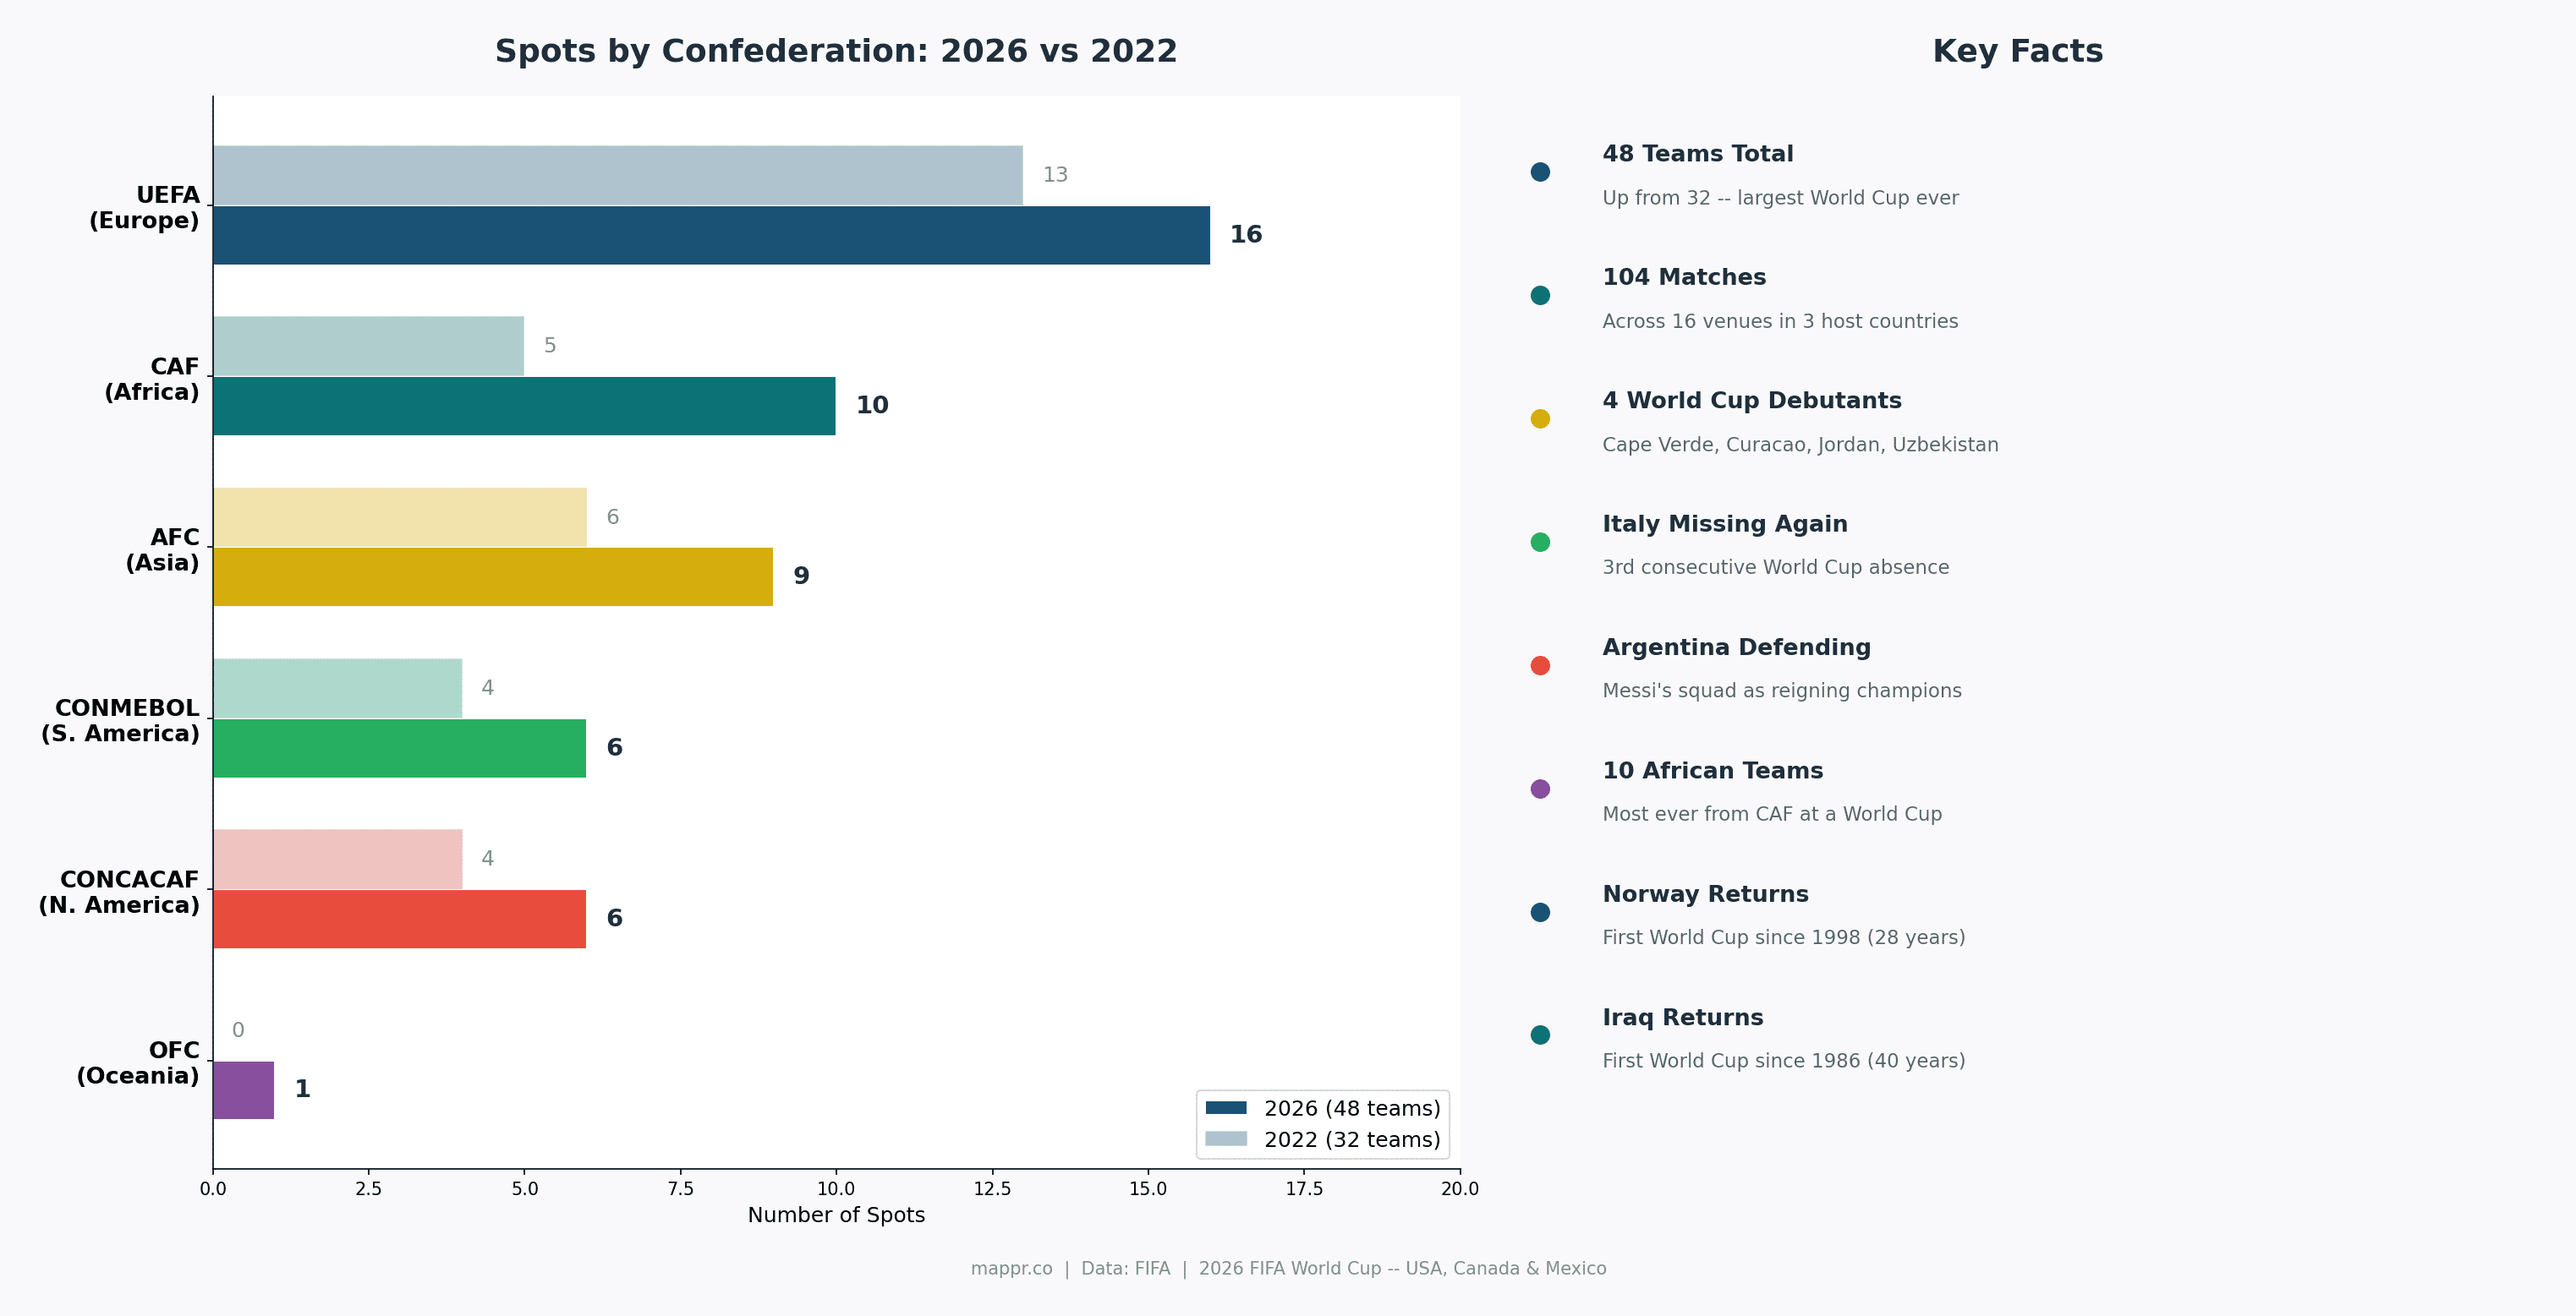Toggle the green Italy Missing Again bullet dot
Viewport: 2576px width, 1316px height.
[x=1540, y=541]
